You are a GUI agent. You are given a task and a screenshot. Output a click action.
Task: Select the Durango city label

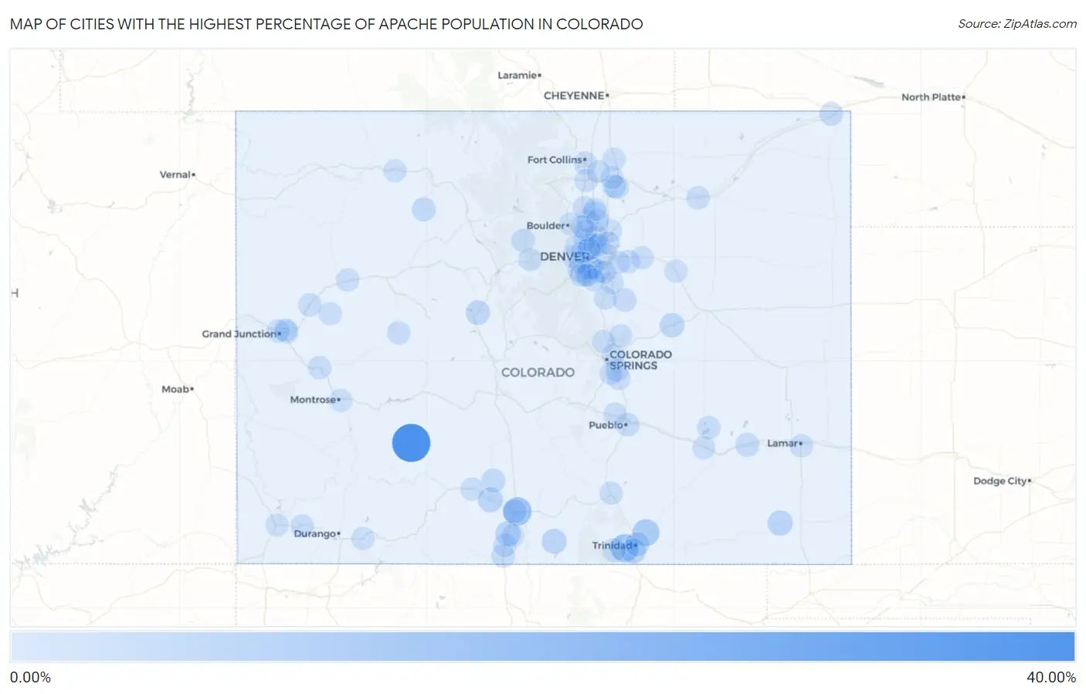pyautogui.click(x=315, y=534)
